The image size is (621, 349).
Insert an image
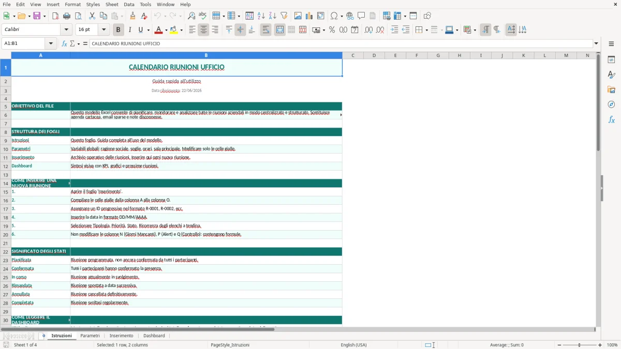(x=298, y=16)
